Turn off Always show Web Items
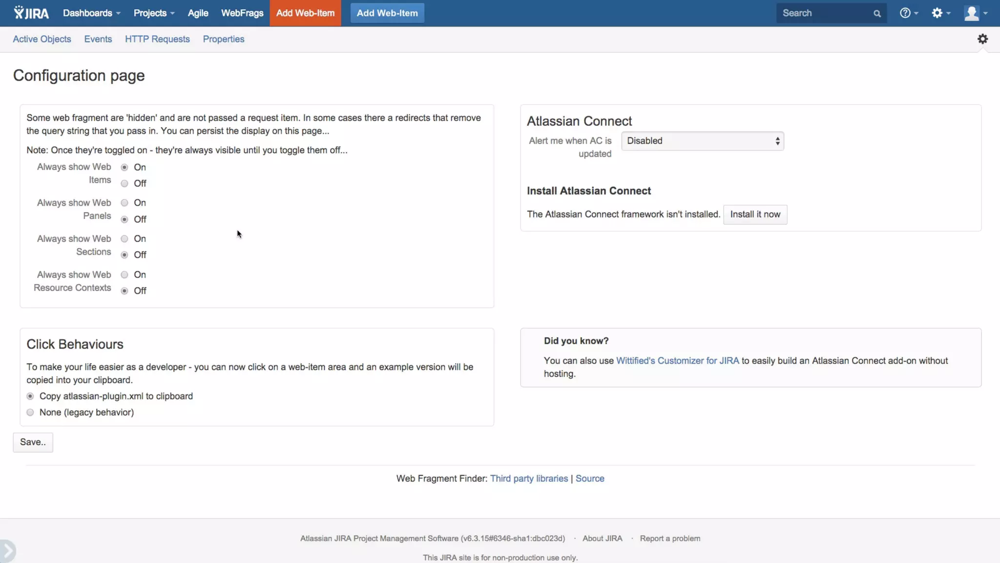This screenshot has width=1000, height=563. click(x=125, y=184)
